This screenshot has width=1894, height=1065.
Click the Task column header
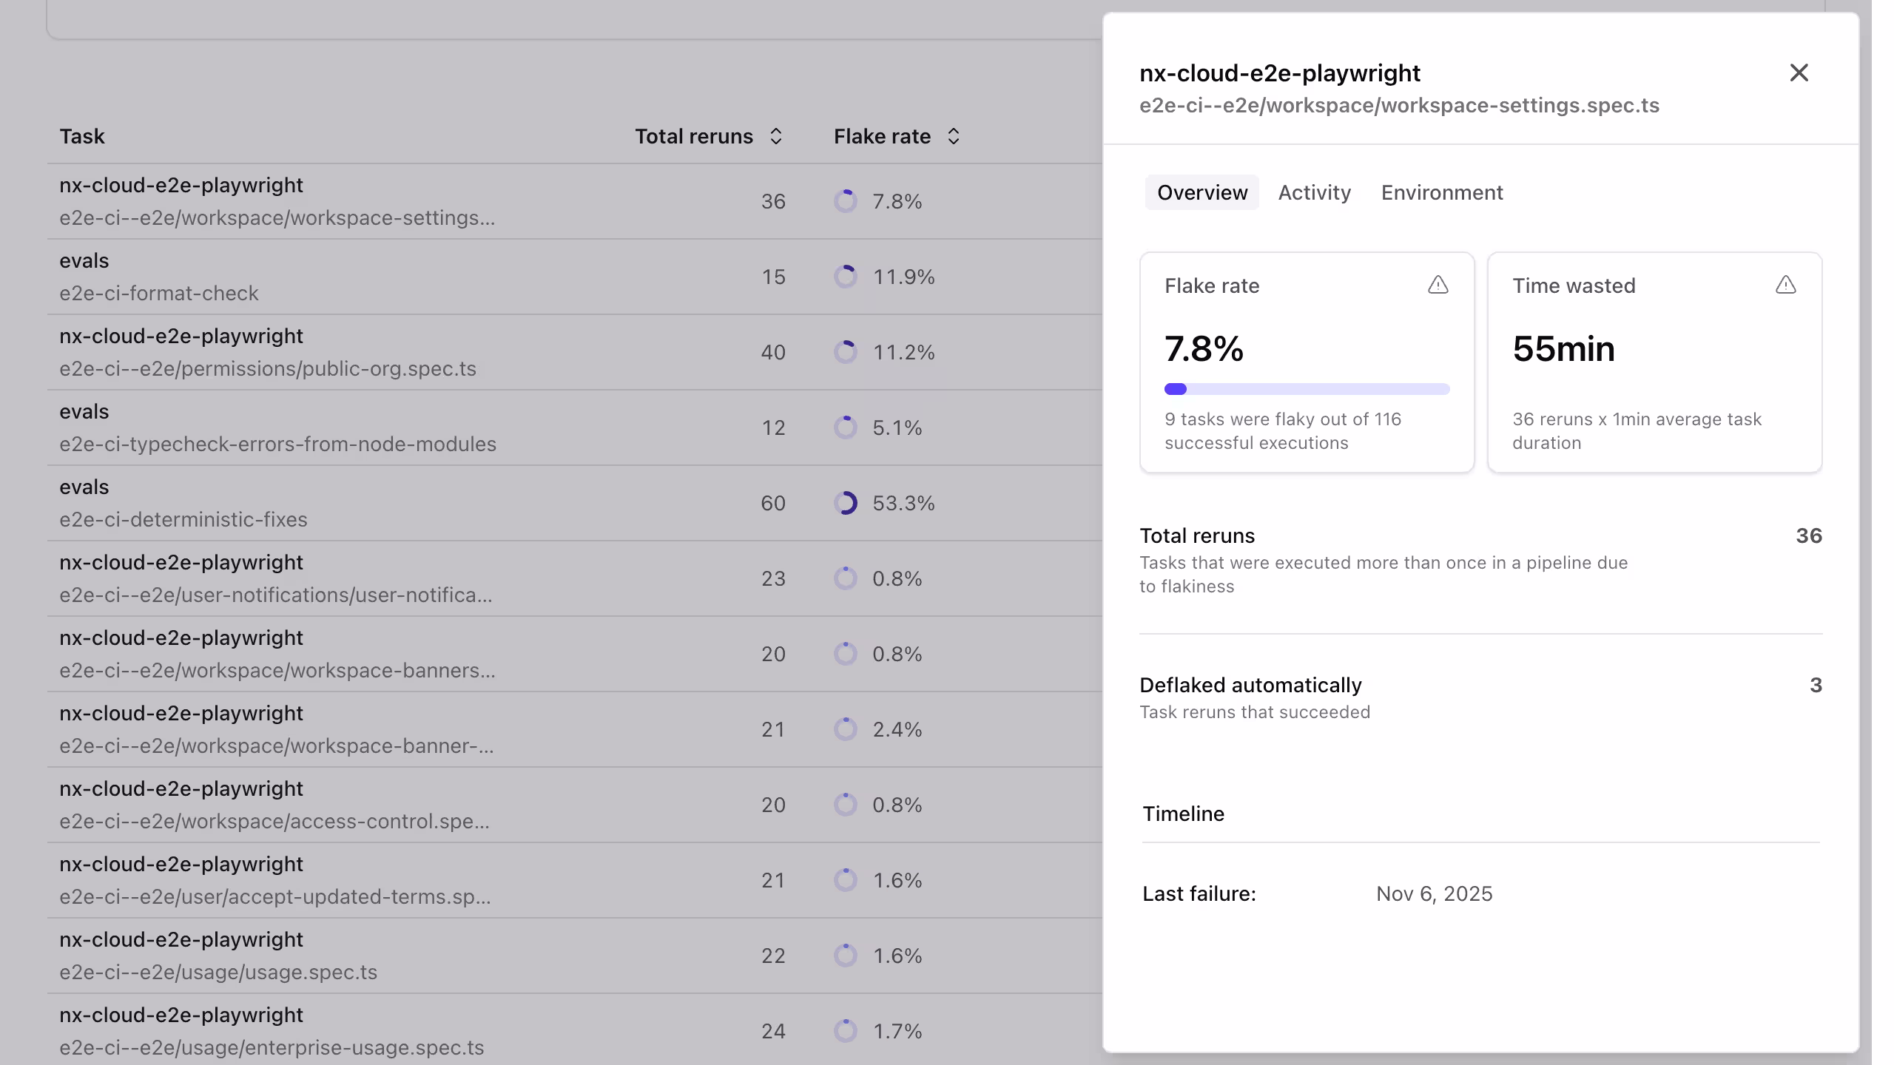pos(82,136)
